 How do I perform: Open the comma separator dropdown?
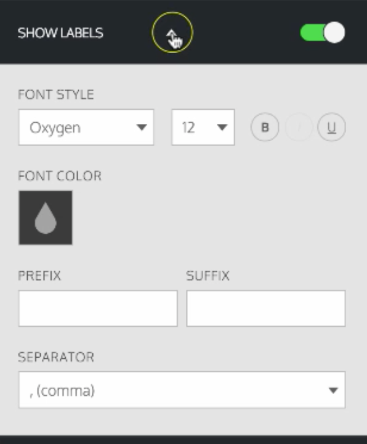(x=182, y=390)
